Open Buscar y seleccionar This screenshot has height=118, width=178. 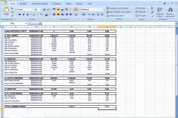point(170,12)
